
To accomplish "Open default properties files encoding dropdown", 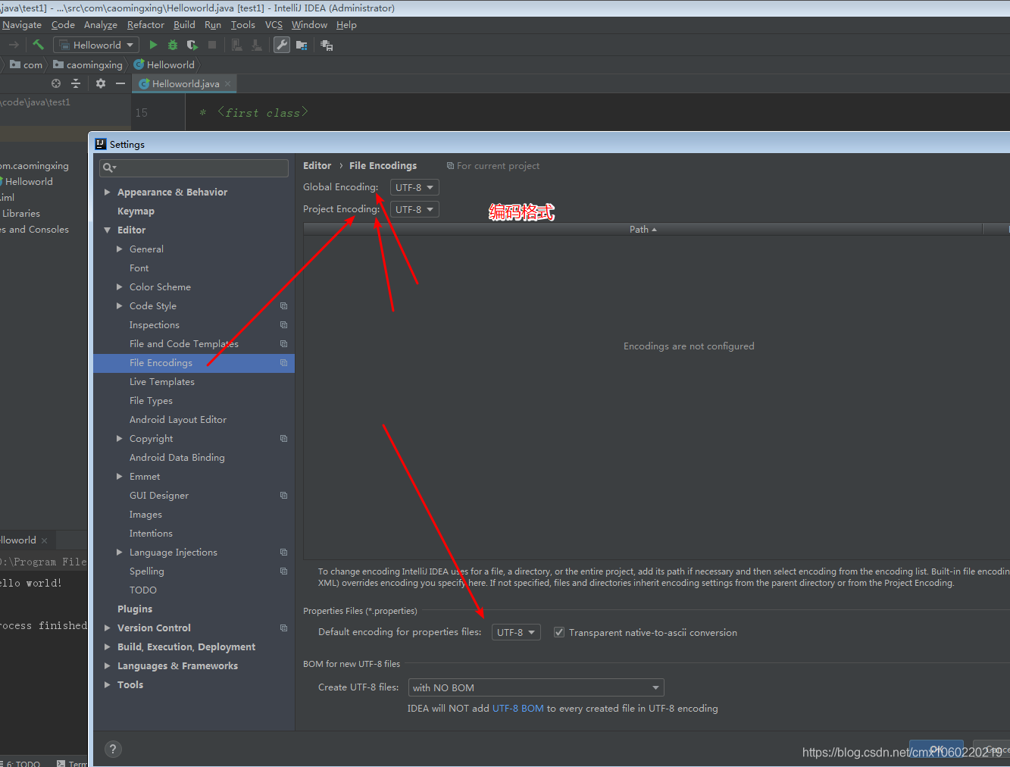I will 516,632.
